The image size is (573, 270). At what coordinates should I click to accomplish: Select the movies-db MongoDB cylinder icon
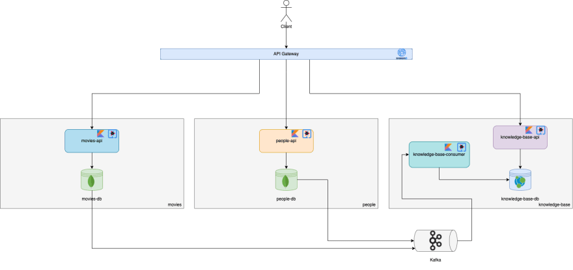[x=92, y=180]
